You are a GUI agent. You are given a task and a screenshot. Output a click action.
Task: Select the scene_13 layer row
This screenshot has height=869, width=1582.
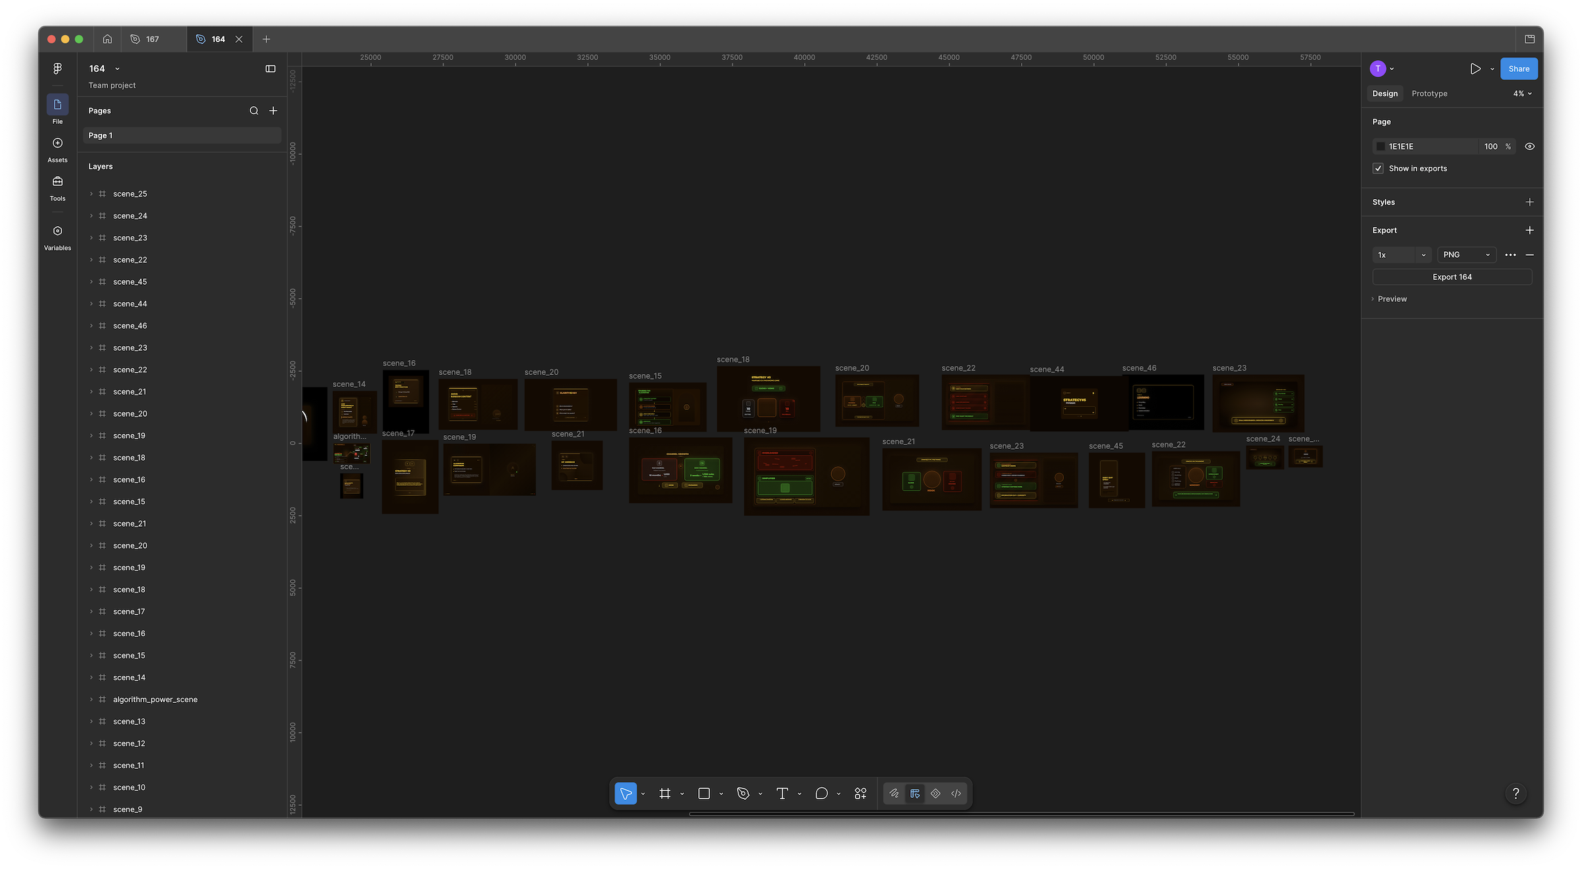pyautogui.click(x=182, y=721)
